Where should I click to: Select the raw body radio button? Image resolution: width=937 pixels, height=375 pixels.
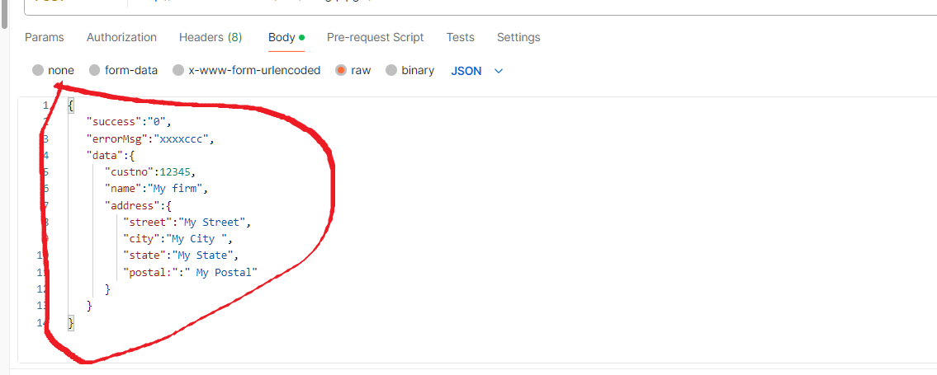pyautogui.click(x=340, y=71)
